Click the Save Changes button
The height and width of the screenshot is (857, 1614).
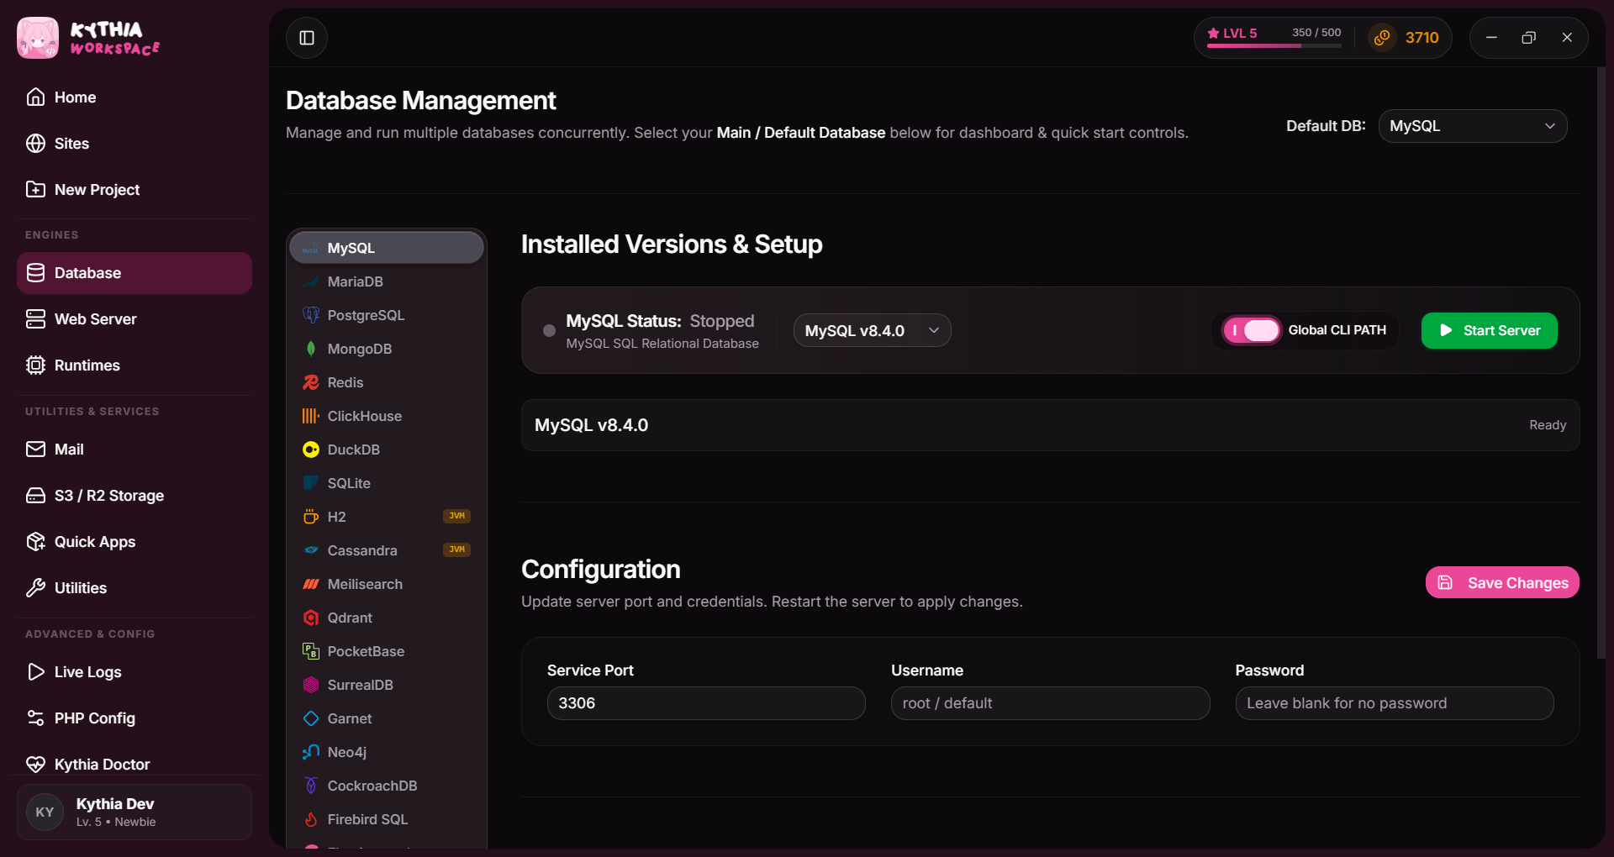coord(1502,582)
